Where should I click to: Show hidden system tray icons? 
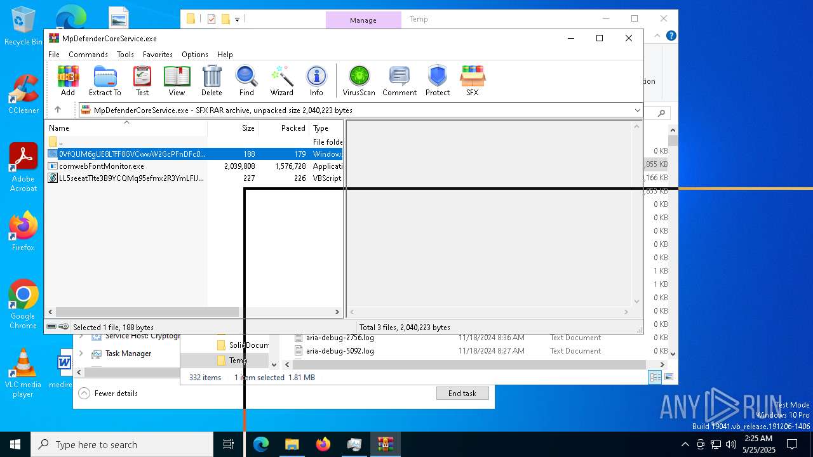point(685,444)
